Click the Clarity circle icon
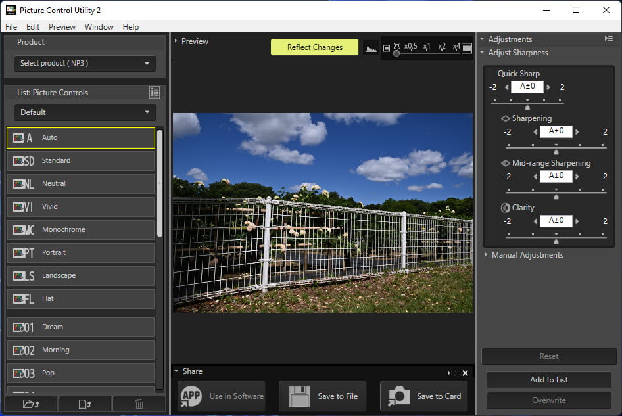The height and width of the screenshot is (416, 622). click(x=506, y=208)
